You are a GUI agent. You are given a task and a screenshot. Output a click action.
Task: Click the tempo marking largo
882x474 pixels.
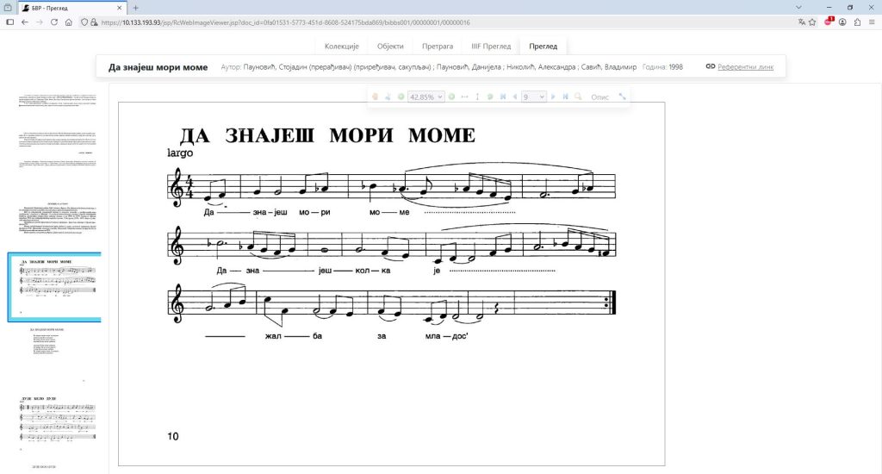point(180,153)
